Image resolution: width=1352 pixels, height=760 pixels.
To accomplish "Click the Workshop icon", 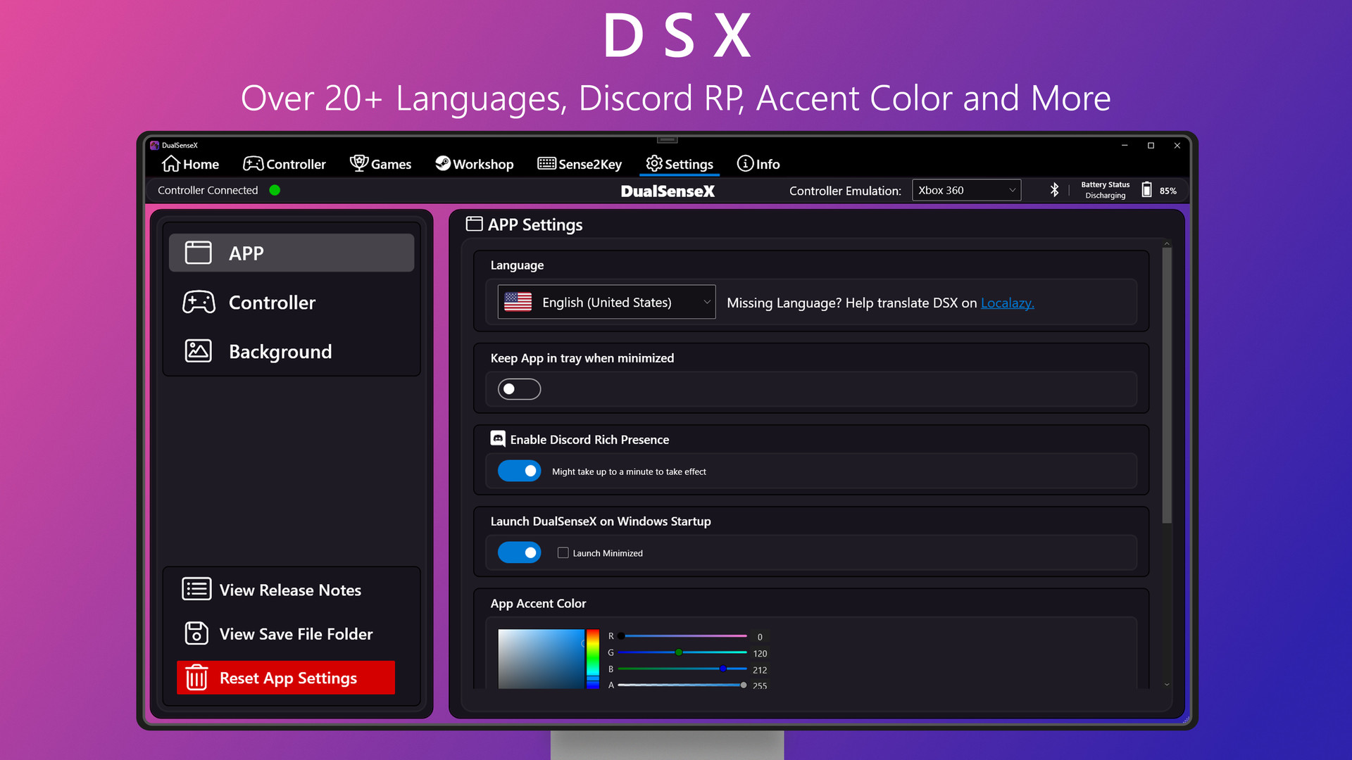I will 442,163.
